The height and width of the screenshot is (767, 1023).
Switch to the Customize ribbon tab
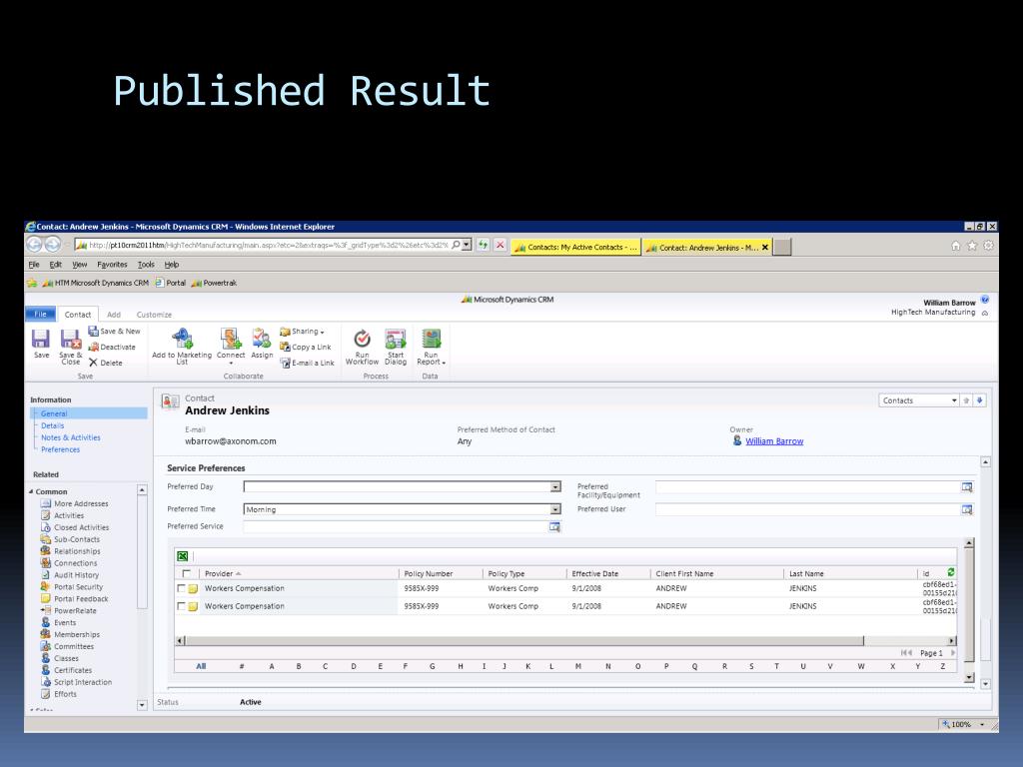[x=154, y=315]
